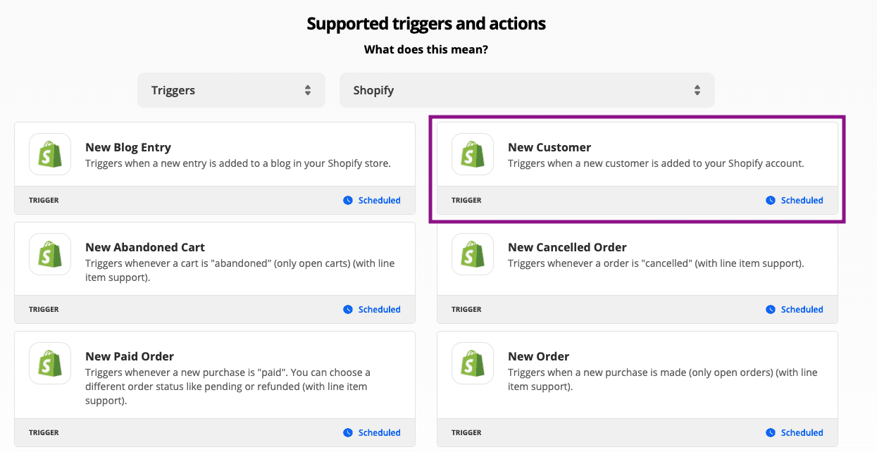Click TRIGGER tag on New Abandoned Cart card

(44, 310)
